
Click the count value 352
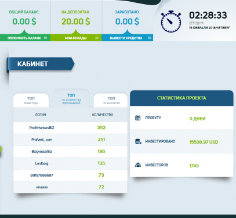pos(101,127)
